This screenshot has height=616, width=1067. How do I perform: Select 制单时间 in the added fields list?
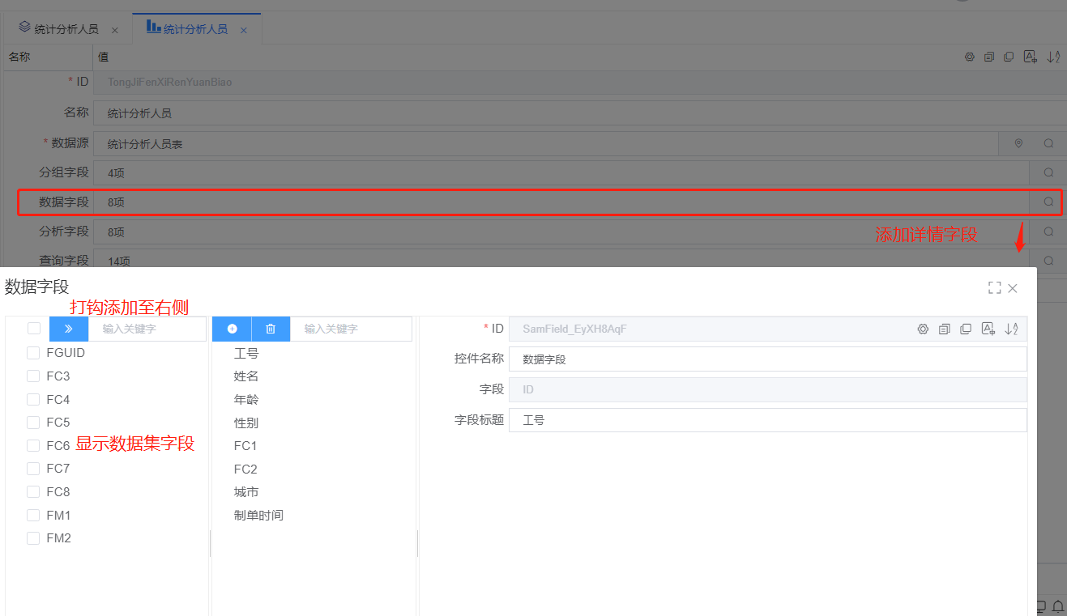[258, 515]
